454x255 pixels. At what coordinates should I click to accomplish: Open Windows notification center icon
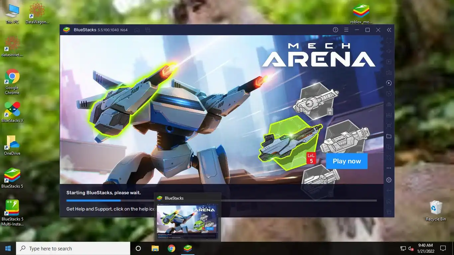pyautogui.click(x=443, y=248)
